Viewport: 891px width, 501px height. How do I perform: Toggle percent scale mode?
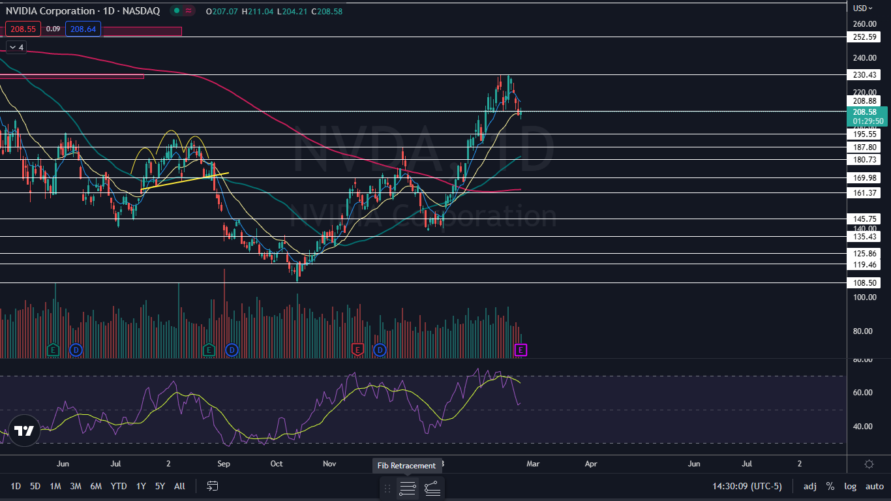click(830, 486)
